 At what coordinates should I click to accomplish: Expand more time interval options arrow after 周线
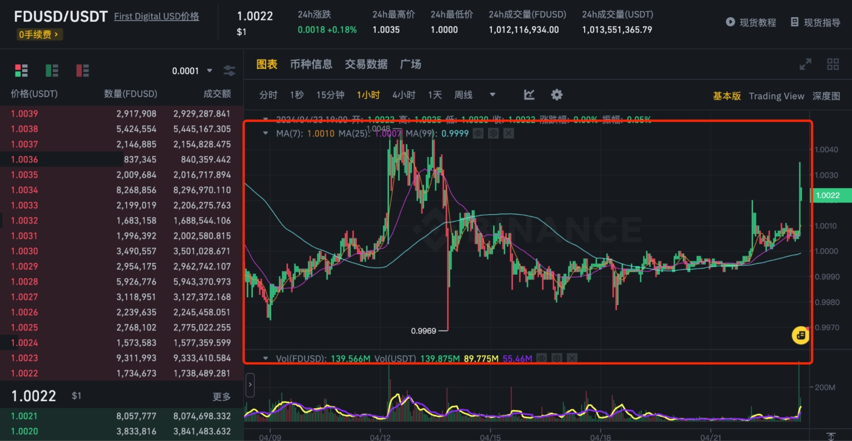[x=492, y=95]
